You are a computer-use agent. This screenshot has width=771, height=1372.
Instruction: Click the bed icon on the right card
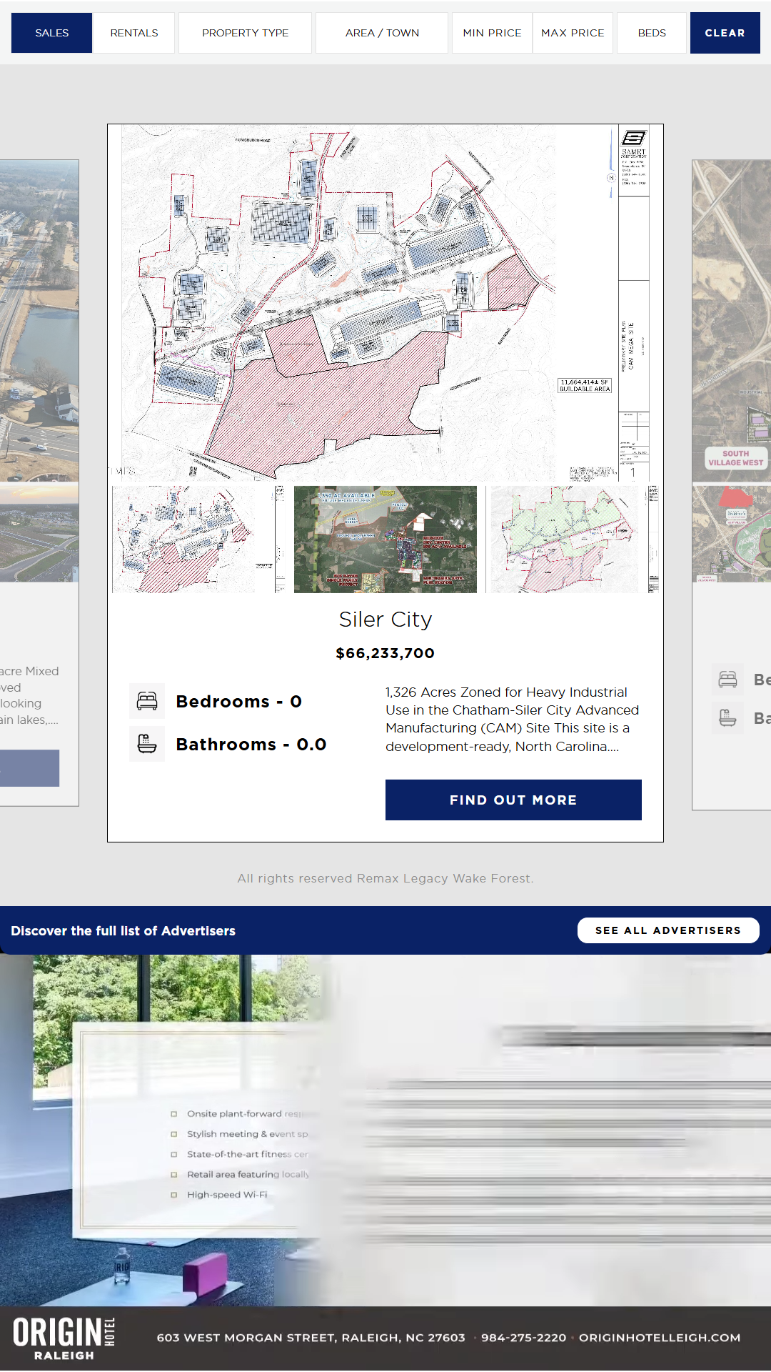[x=727, y=680]
